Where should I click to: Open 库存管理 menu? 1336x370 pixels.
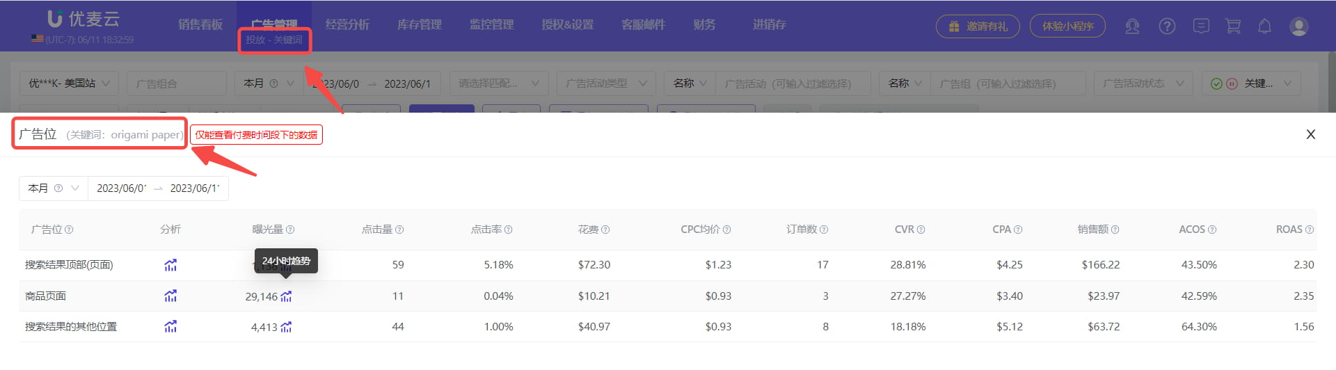click(420, 24)
